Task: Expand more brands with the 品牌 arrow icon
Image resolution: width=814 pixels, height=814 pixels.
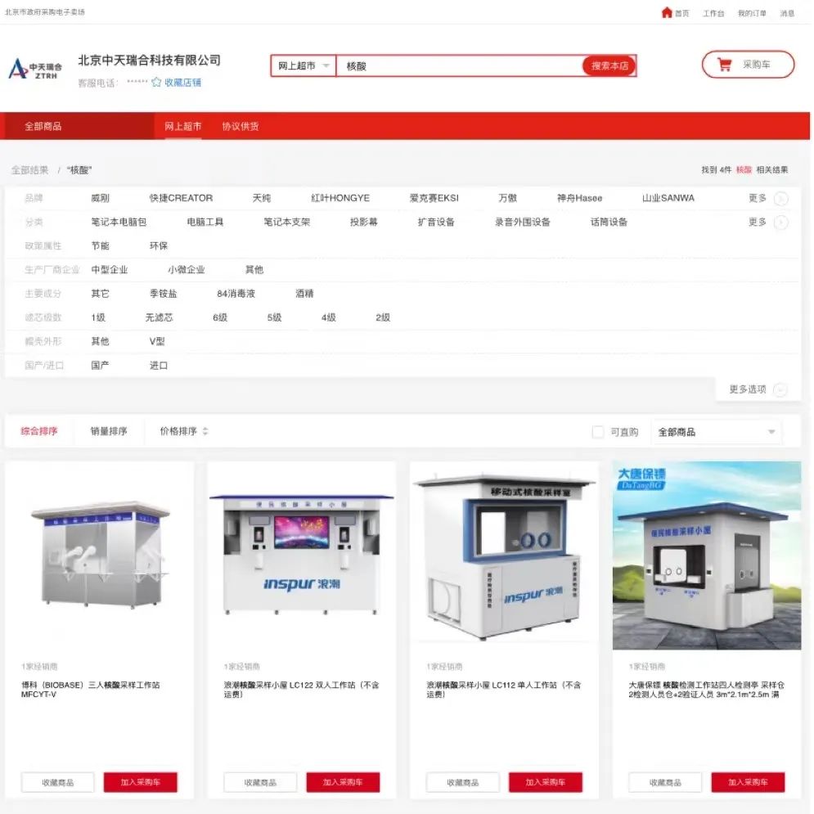Action: tap(780, 199)
